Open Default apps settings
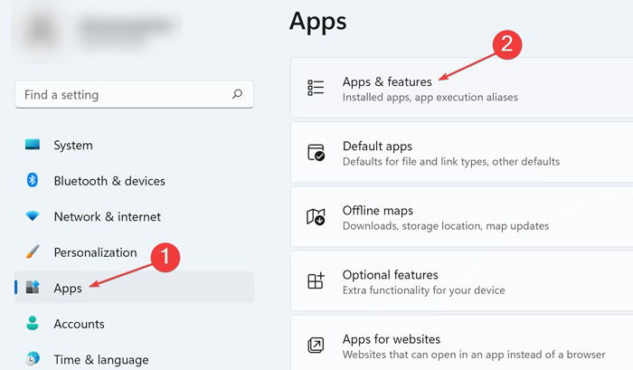 click(x=462, y=153)
